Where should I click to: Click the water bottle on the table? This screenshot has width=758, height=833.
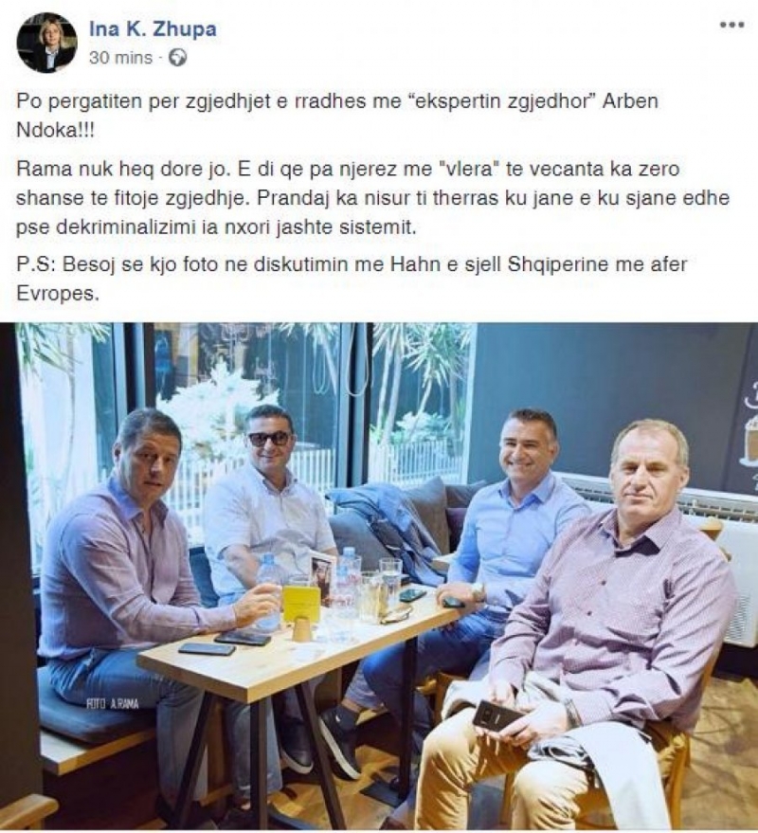[x=268, y=590]
